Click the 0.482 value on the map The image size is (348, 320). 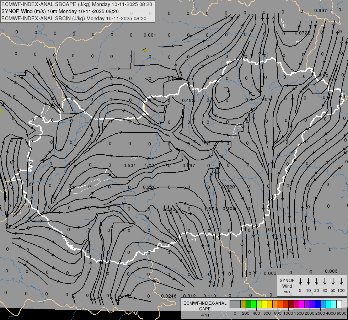(x=188, y=101)
